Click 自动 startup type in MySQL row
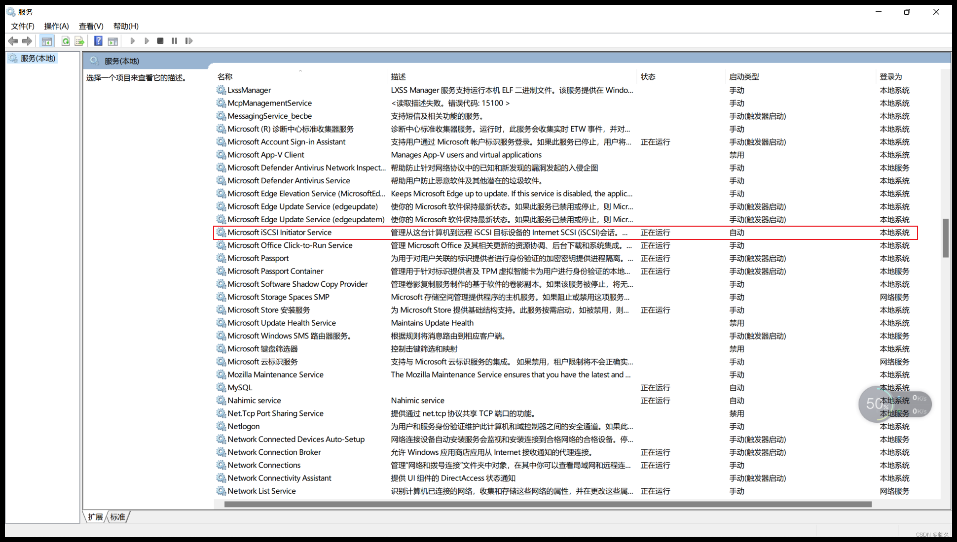The image size is (957, 542). pyautogui.click(x=737, y=388)
